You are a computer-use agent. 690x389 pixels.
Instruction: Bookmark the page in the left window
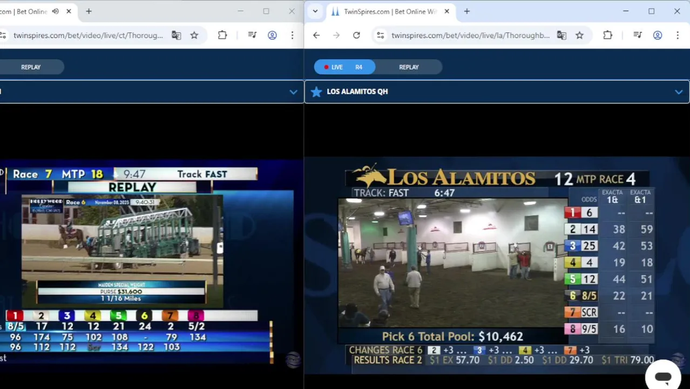point(194,35)
